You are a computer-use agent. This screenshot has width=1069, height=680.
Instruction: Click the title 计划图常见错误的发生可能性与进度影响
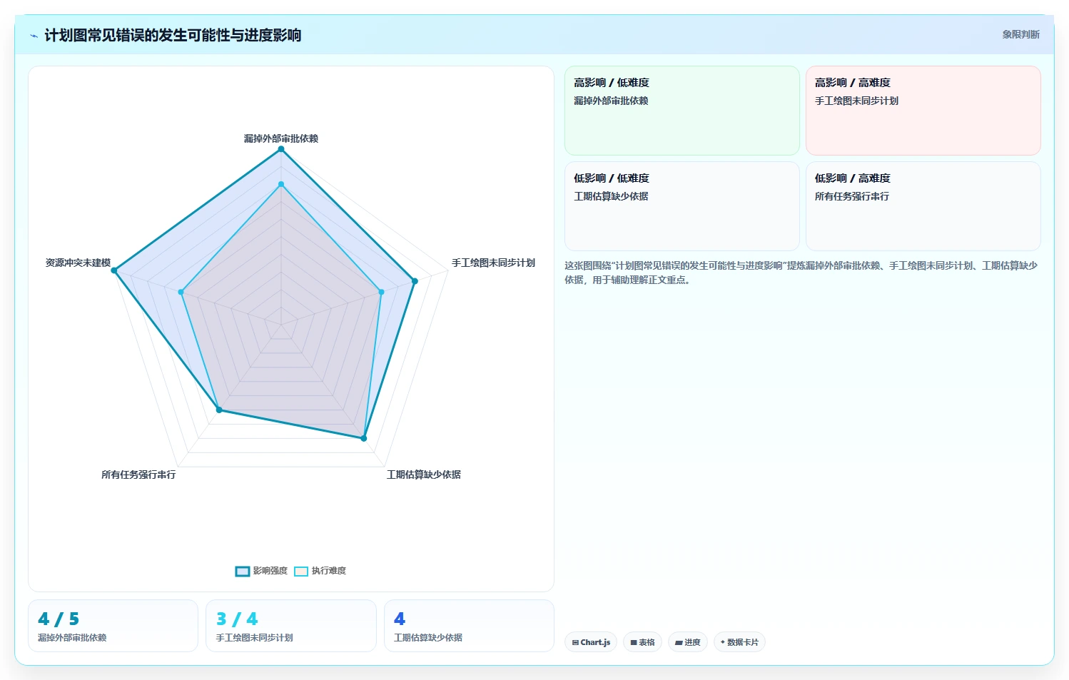[x=173, y=35]
